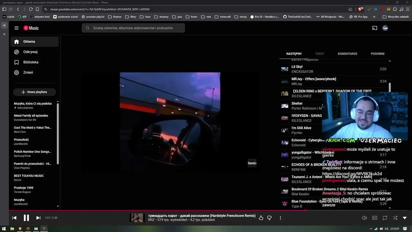This screenshot has height=232, width=412.
Task: Expand the linux bookmark folder
Action: 145,17
